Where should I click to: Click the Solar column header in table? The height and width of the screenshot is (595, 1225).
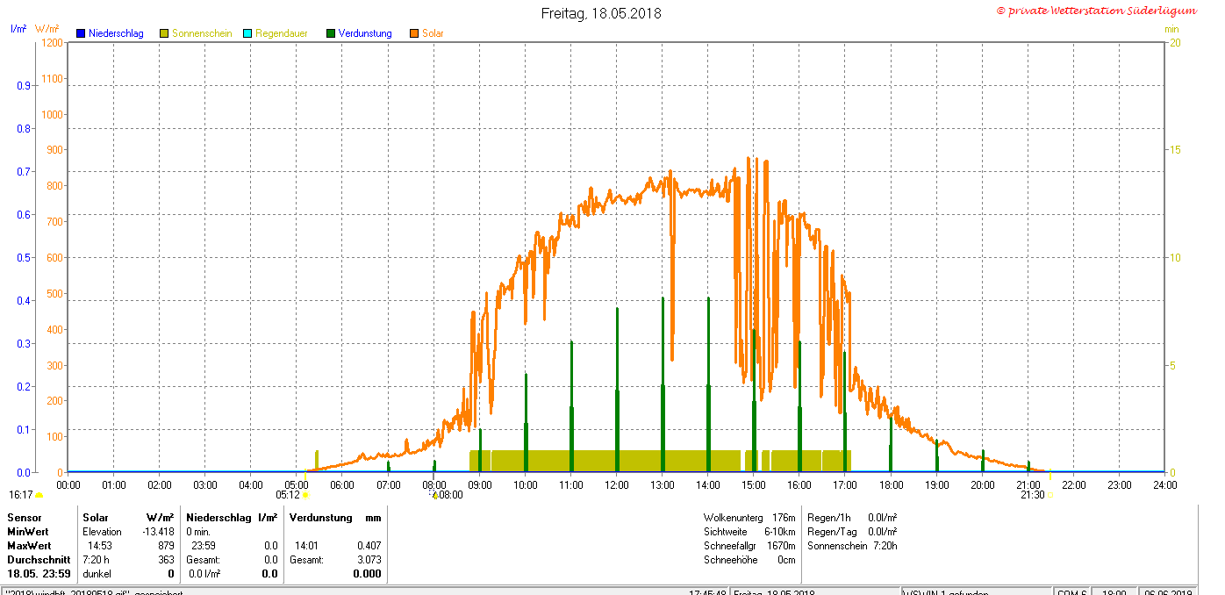[x=96, y=518]
